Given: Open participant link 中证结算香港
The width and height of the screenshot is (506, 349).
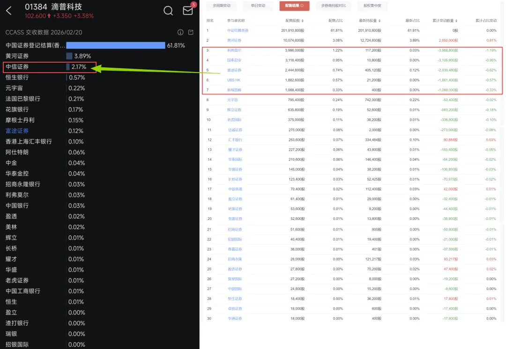Looking at the screenshot, I should point(238,30).
